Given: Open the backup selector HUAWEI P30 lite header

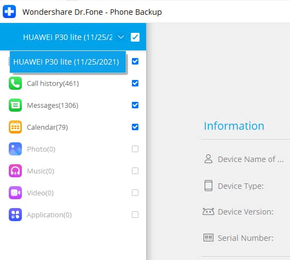Looking at the screenshot, I should pos(68,37).
